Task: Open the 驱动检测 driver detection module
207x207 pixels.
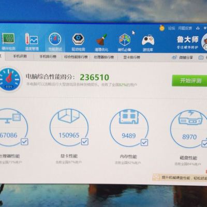Action: 78,42
